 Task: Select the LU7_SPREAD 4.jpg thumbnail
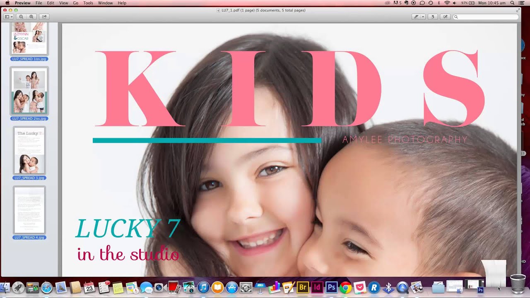click(29, 210)
